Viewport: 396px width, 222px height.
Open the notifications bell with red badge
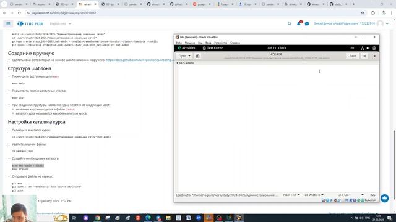[299, 23]
